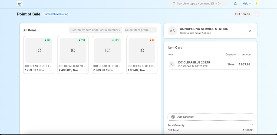Expand the Help dropdown
277x135 pixels.
[x=247, y=4]
